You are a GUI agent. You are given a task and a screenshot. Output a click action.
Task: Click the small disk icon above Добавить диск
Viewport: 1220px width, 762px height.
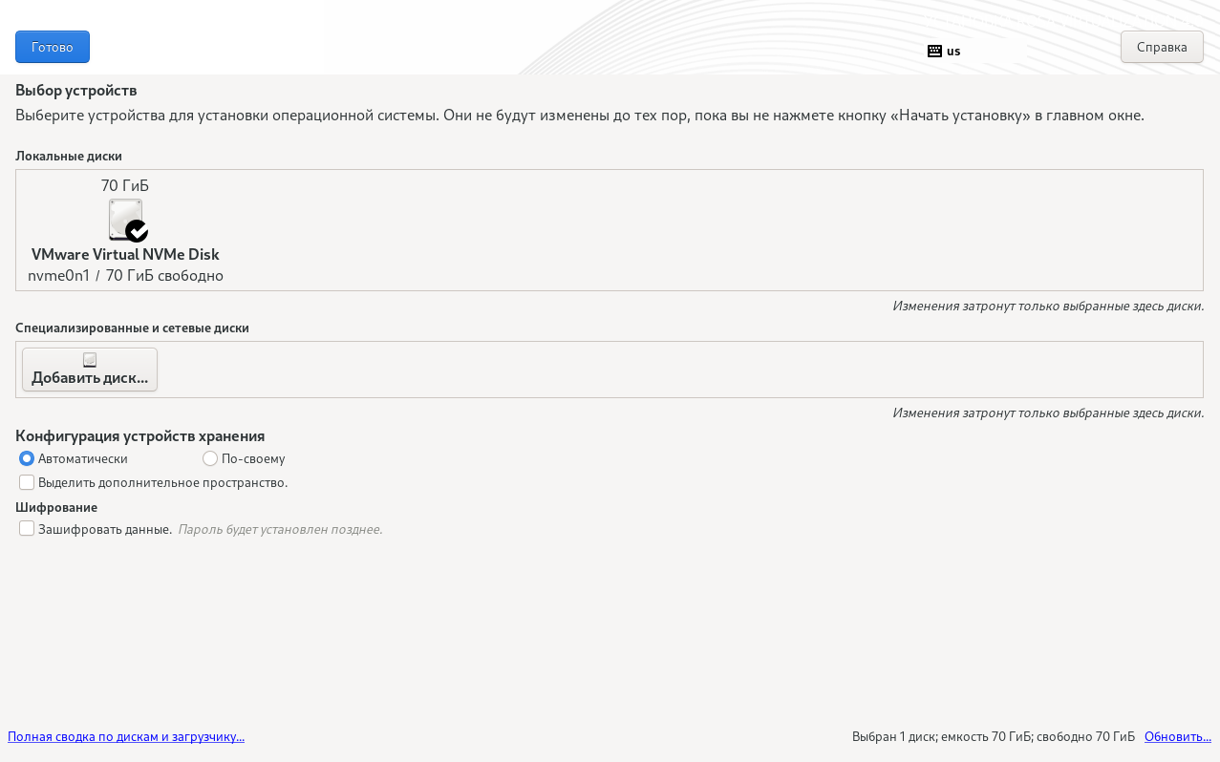point(90,360)
